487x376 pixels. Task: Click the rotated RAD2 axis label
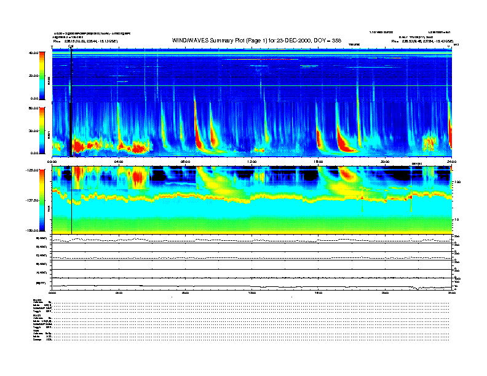49,81
